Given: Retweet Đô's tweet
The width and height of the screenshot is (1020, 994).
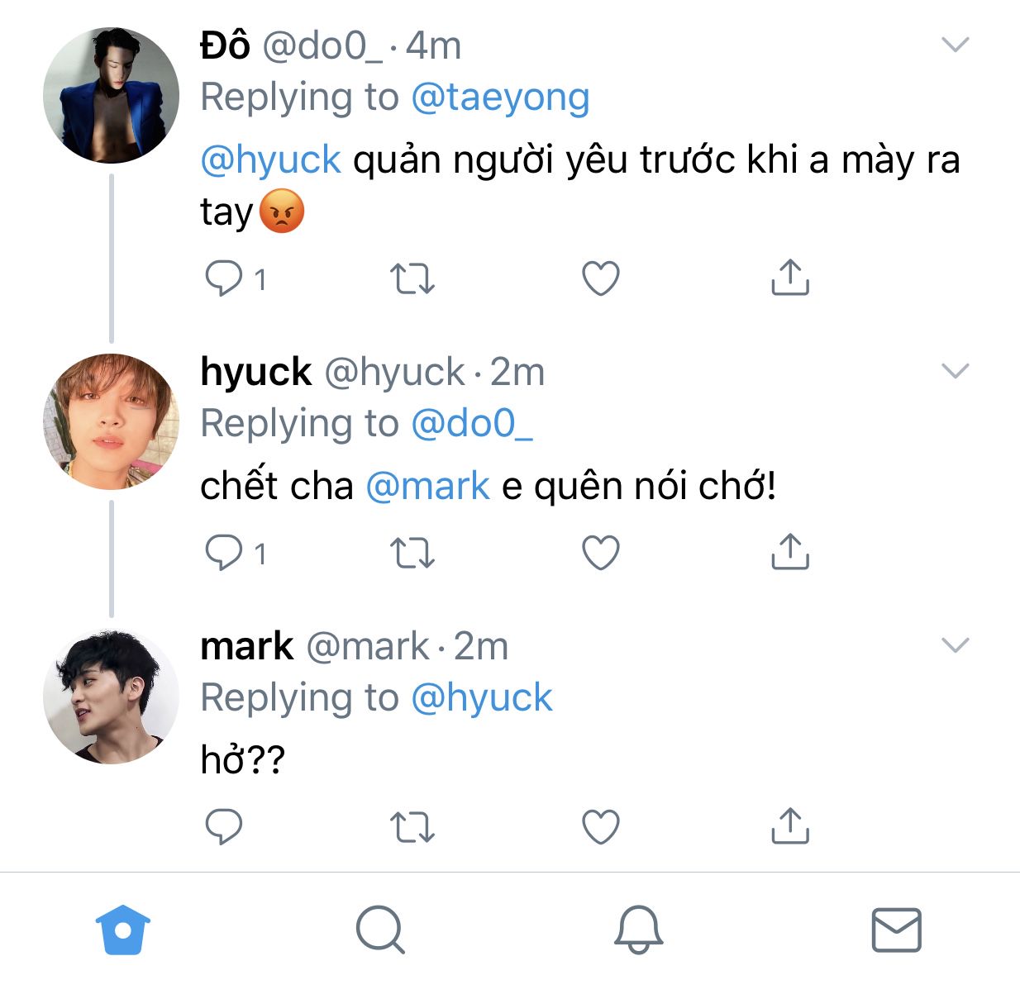Looking at the screenshot, I should [x=412, y=278].
